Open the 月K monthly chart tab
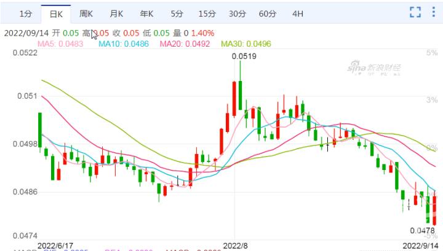 116,14
